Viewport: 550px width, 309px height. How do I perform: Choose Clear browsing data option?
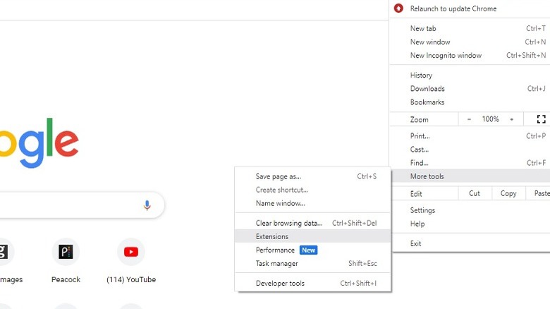pos(288,223)
